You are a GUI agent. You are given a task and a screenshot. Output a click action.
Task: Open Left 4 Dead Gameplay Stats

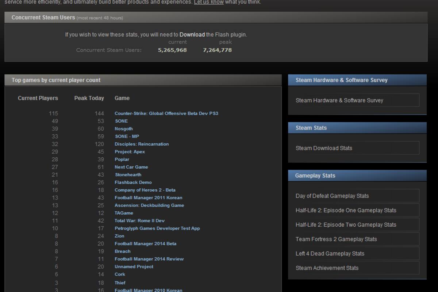tap(357, 253)
